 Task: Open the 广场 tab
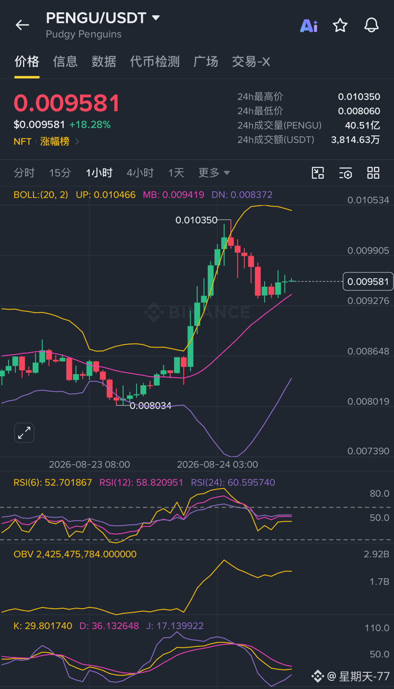point(206,61)
